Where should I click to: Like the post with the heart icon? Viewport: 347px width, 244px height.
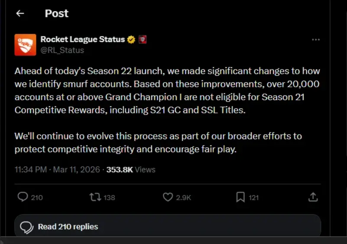coord(168,197)
